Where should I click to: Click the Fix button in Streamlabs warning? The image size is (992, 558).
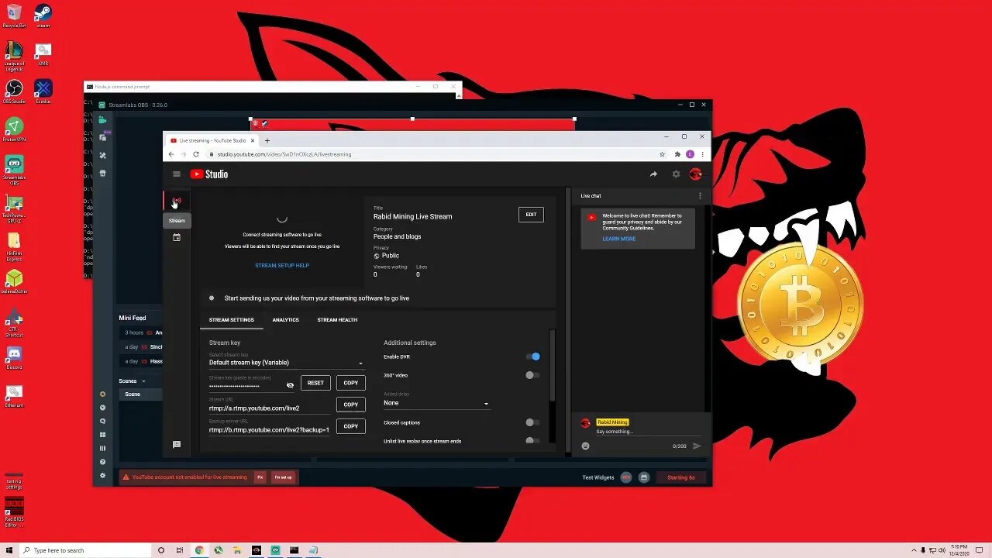click(x=260, y=477)
